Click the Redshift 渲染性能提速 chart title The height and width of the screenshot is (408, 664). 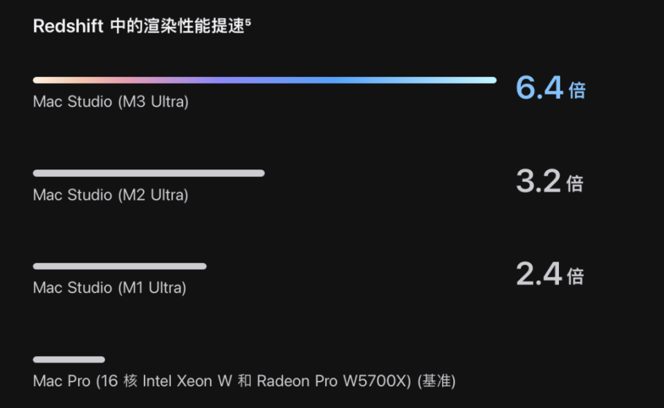coord(142,26)
